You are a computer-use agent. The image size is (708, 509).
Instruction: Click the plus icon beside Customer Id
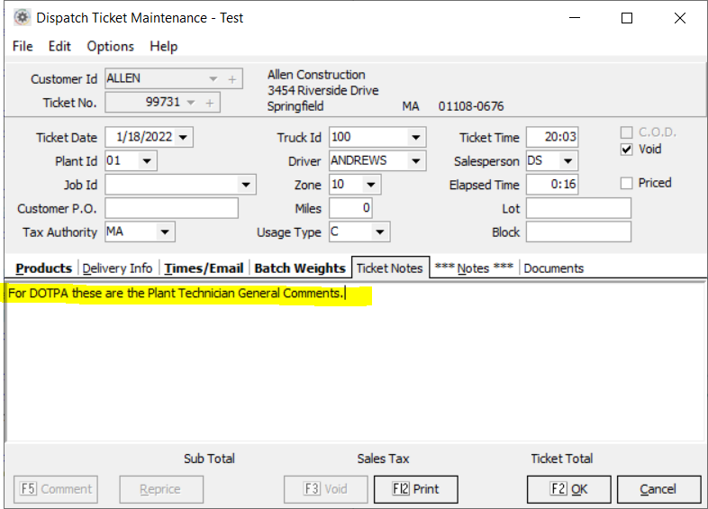click(231, 79)
